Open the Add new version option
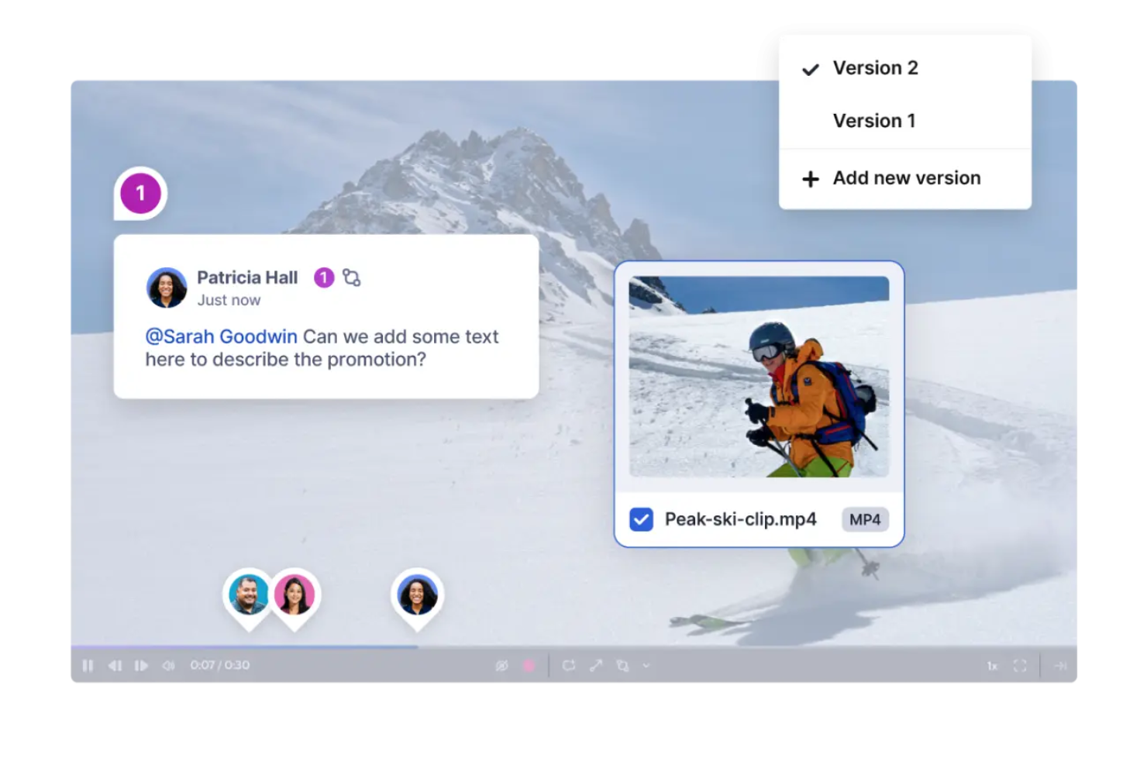1147x765 pixels. point(905,178)
